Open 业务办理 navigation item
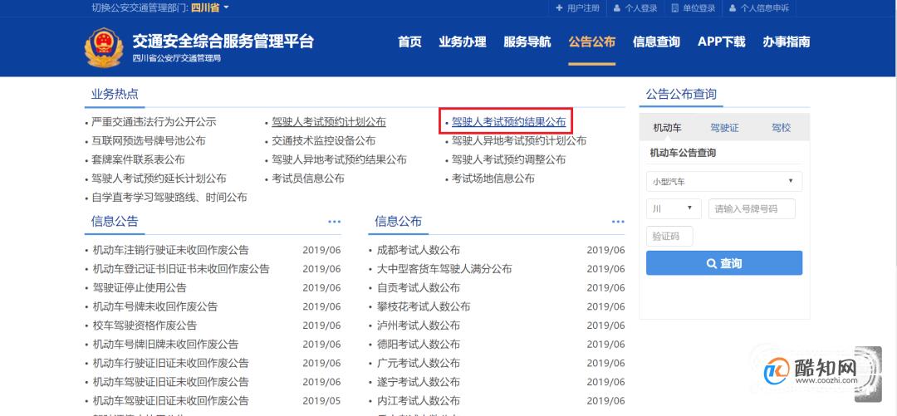897x416 pixels. (x=463, y=42)
